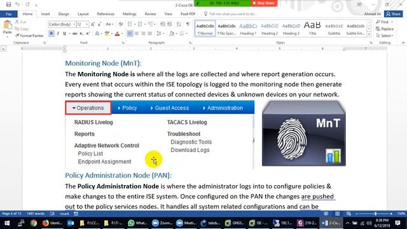Screen dimensions: 407x229
Task: Open Outlook from the taskbar
Action: (x=71, y=223)
